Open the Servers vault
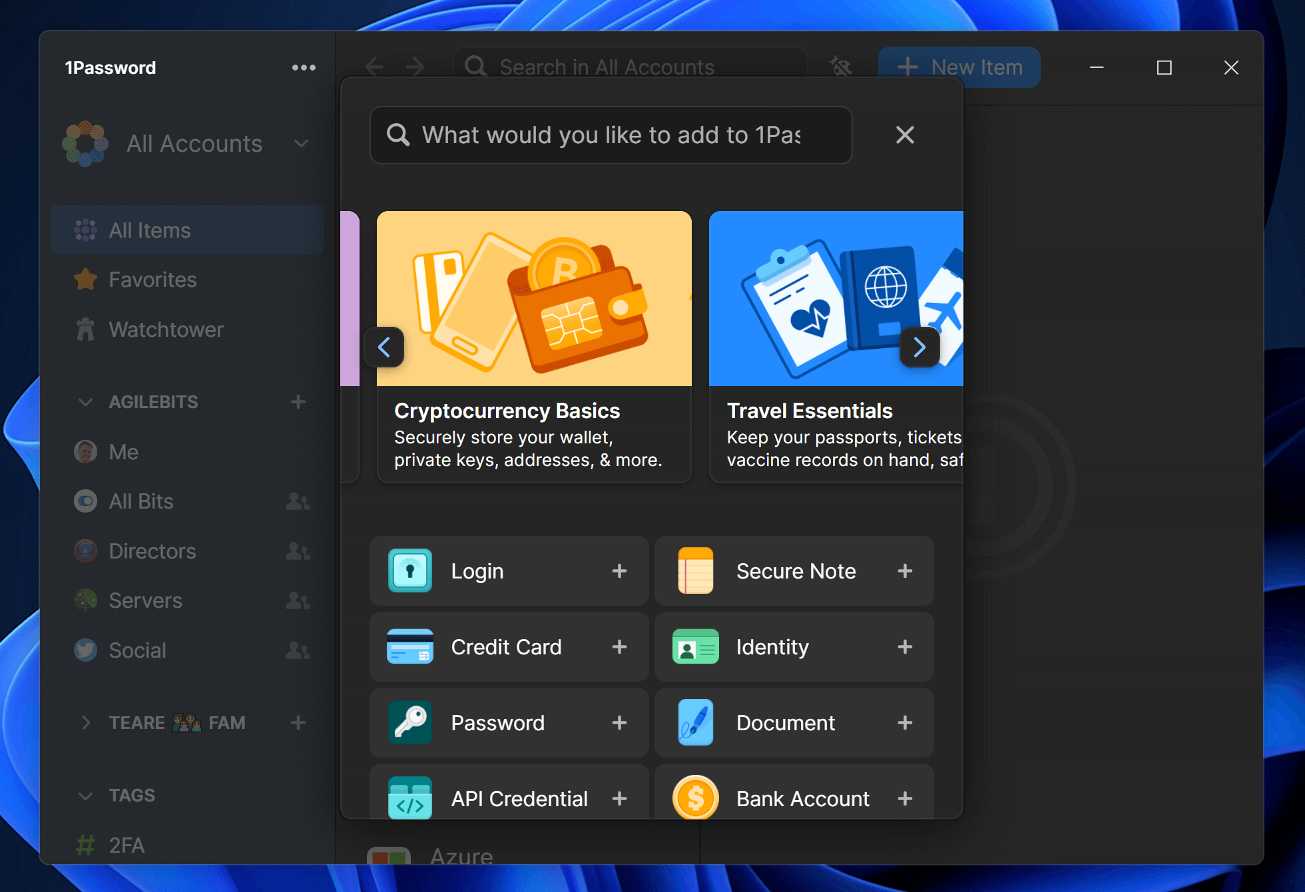The height and width of the screenshot is (892, 1305). tap(187, 600)
